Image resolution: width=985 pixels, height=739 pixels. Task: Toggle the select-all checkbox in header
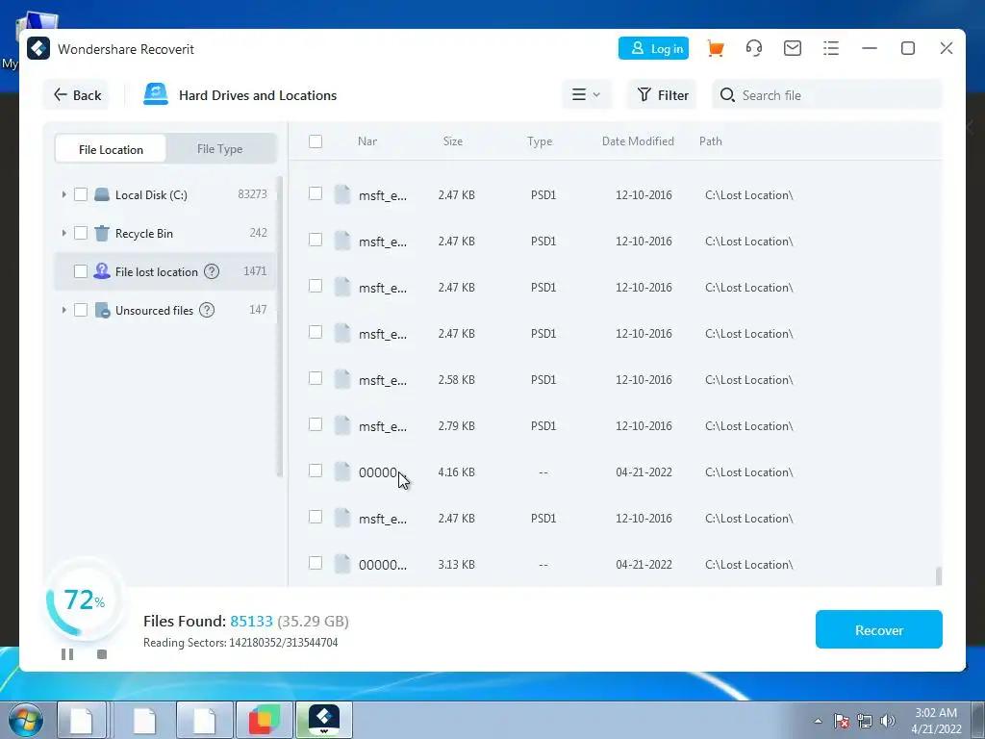316,141
